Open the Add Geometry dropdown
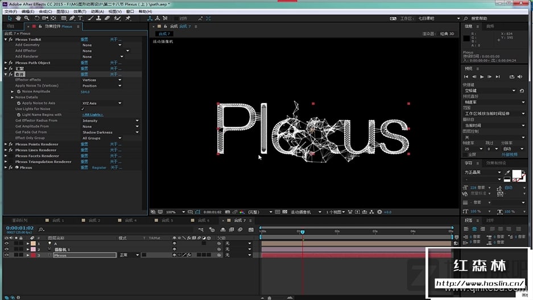 pyautogui.click(x=102, y=45)
